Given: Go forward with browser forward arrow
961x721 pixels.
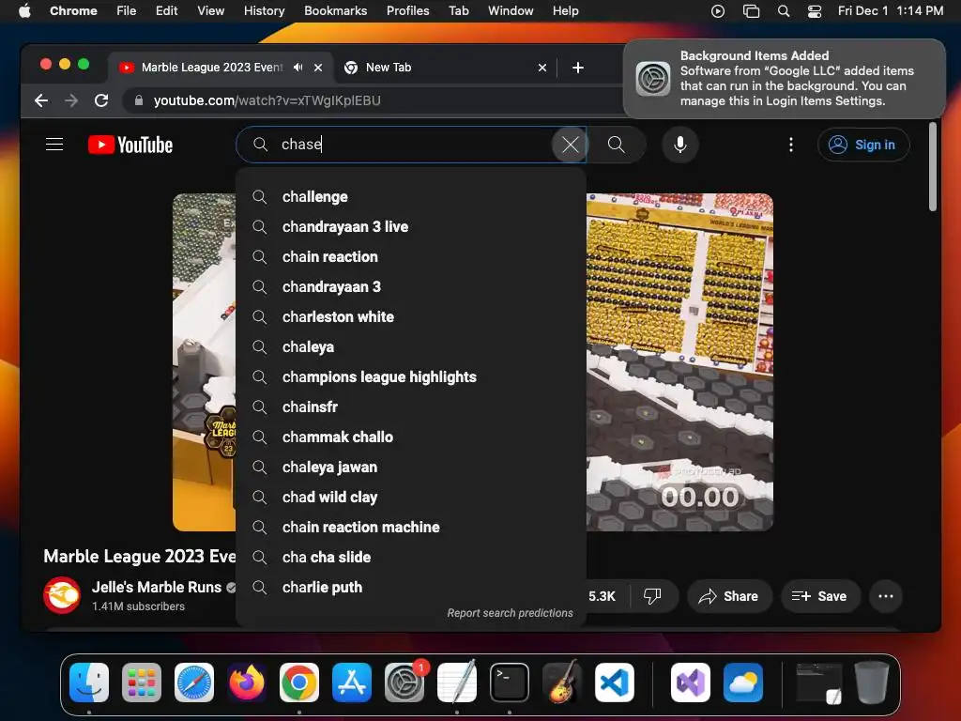Looking at the screenshot, I should click(71, 100).
